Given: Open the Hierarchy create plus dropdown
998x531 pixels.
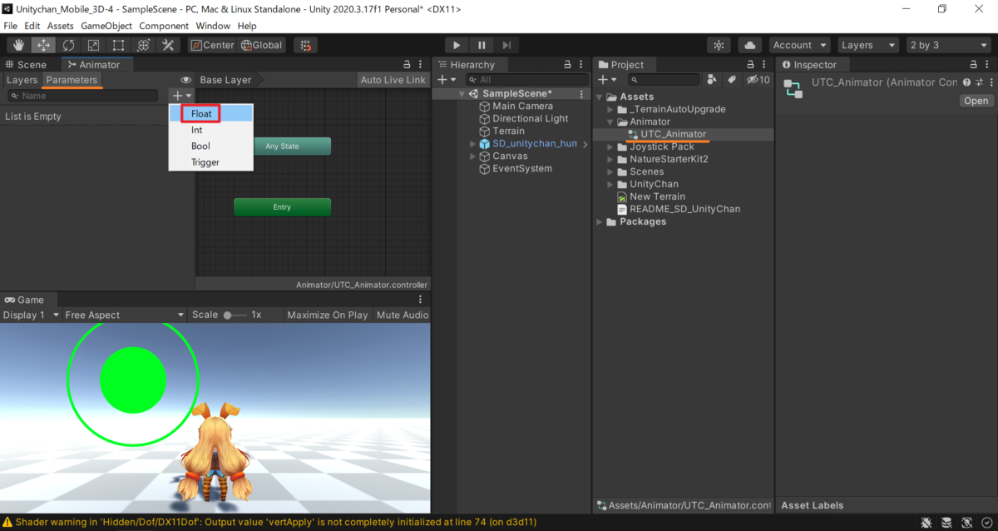Looking at the screenshot, I should click(x=447, y=79).
